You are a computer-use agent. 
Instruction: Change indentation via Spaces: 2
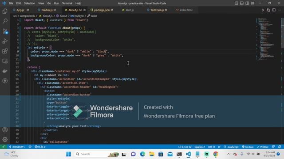pos(200,147)
